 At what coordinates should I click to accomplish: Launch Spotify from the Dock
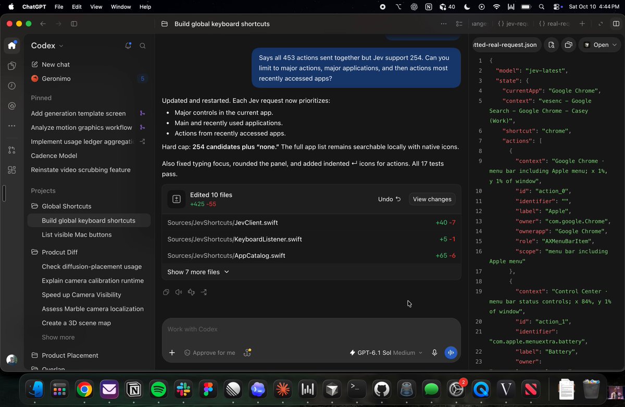[158, 389]
